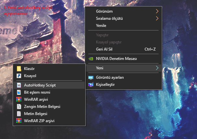Create a new AutoHotkey Script

tap(49, 85)
